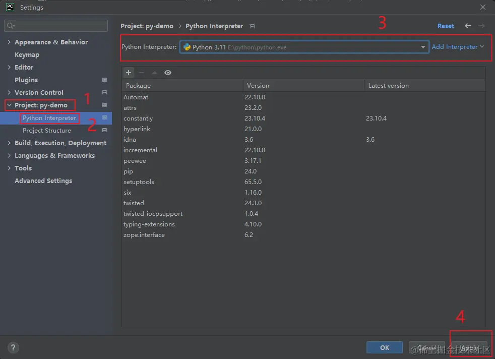Click the search magnifier icon in settings
495x359 pixels.
click(11, 26)
